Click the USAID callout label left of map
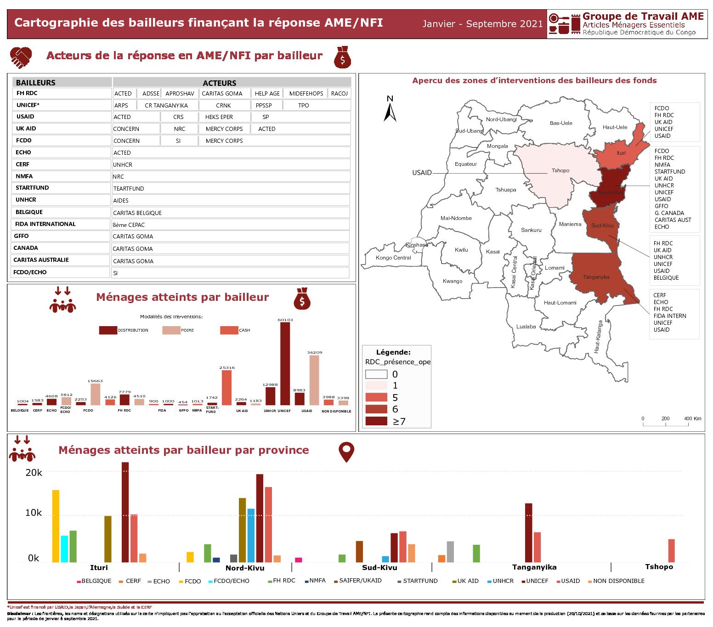The height and width of the screenshot is (627, 713). tap(422, 173)
